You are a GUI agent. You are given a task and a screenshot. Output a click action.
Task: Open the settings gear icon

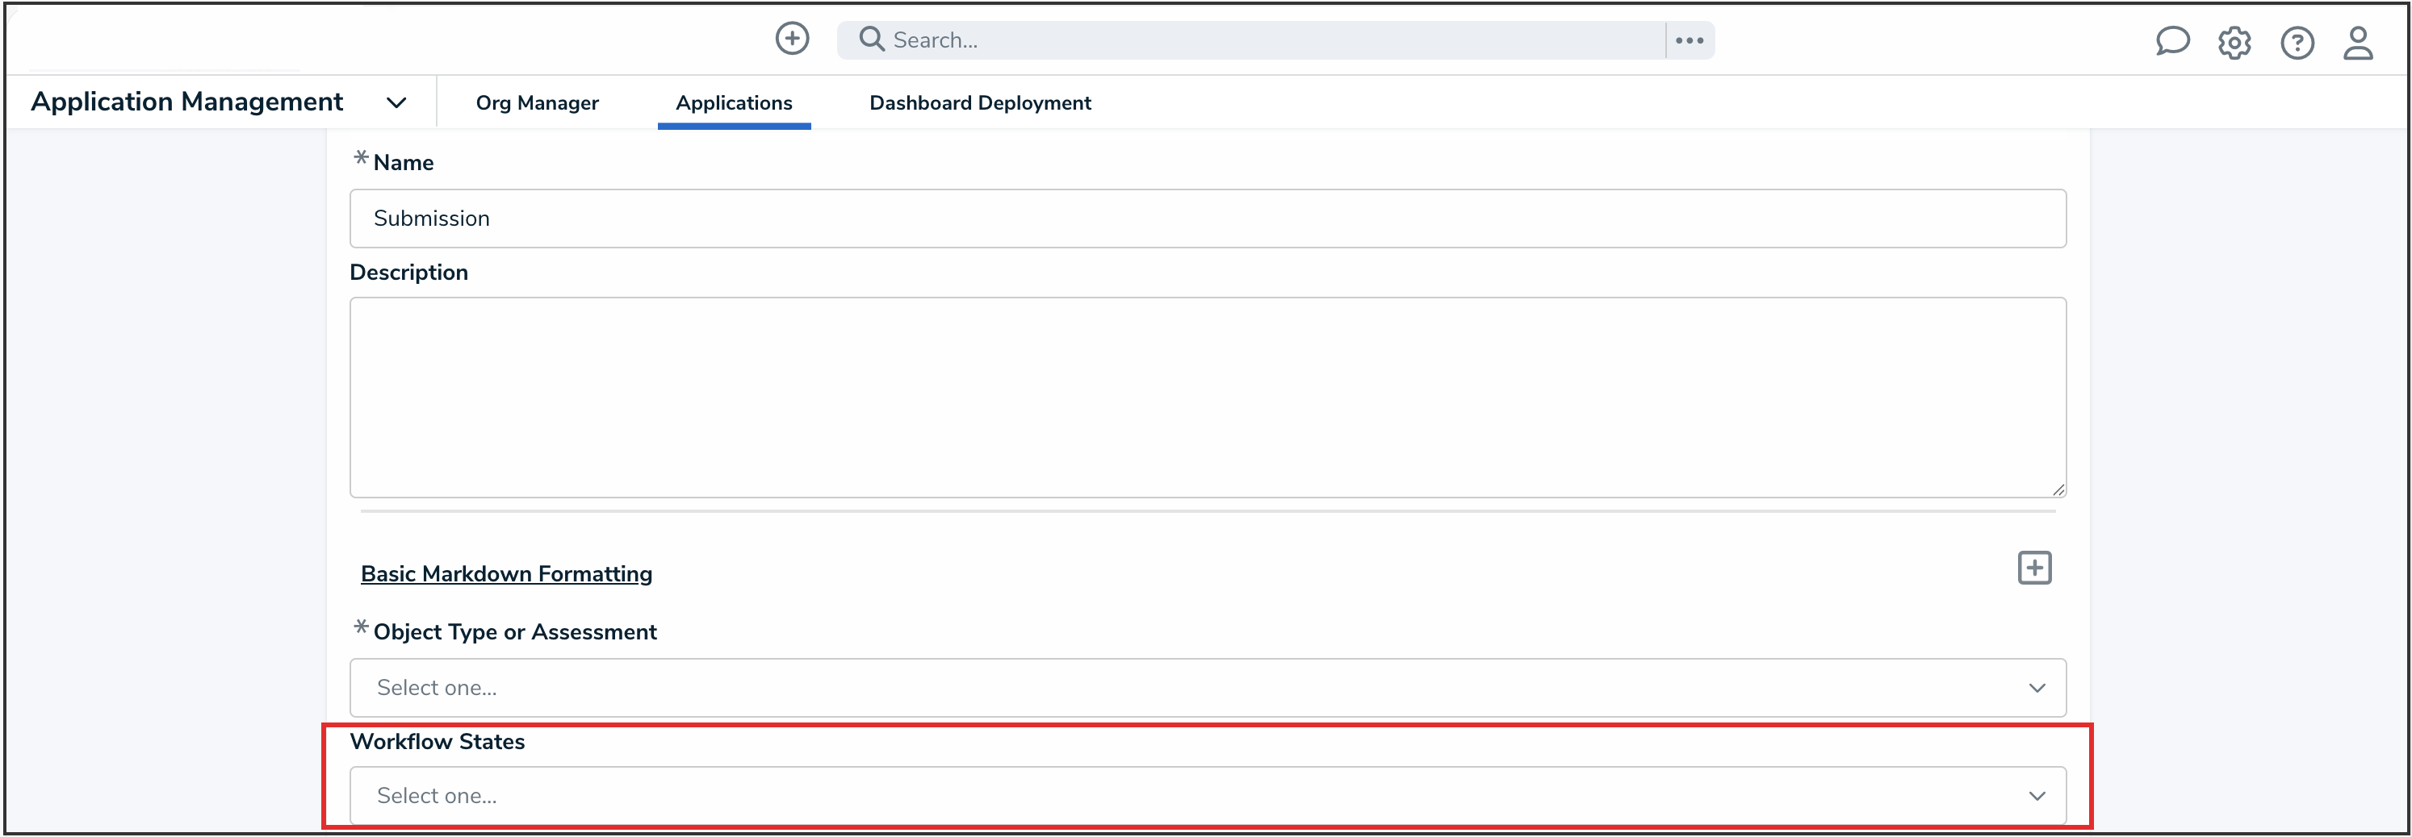(x=2235, y=42)
